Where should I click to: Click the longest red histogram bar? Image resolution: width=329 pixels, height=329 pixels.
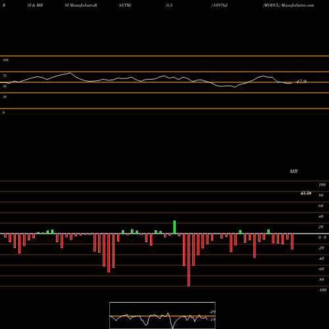click(189, 260)
